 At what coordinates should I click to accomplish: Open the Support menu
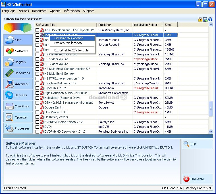[88, 11]
